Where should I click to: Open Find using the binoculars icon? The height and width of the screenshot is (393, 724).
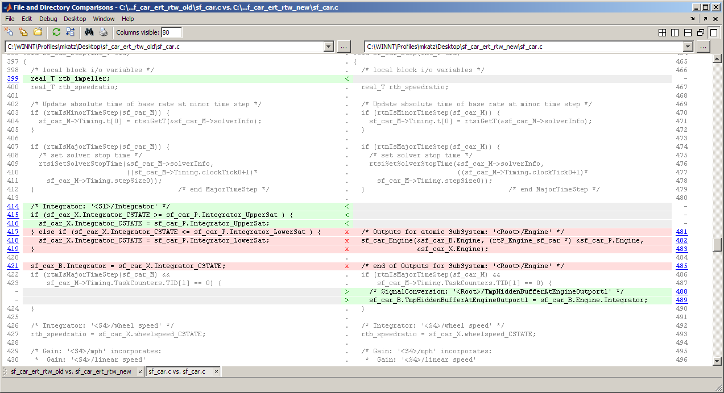(x=89, y=32)
